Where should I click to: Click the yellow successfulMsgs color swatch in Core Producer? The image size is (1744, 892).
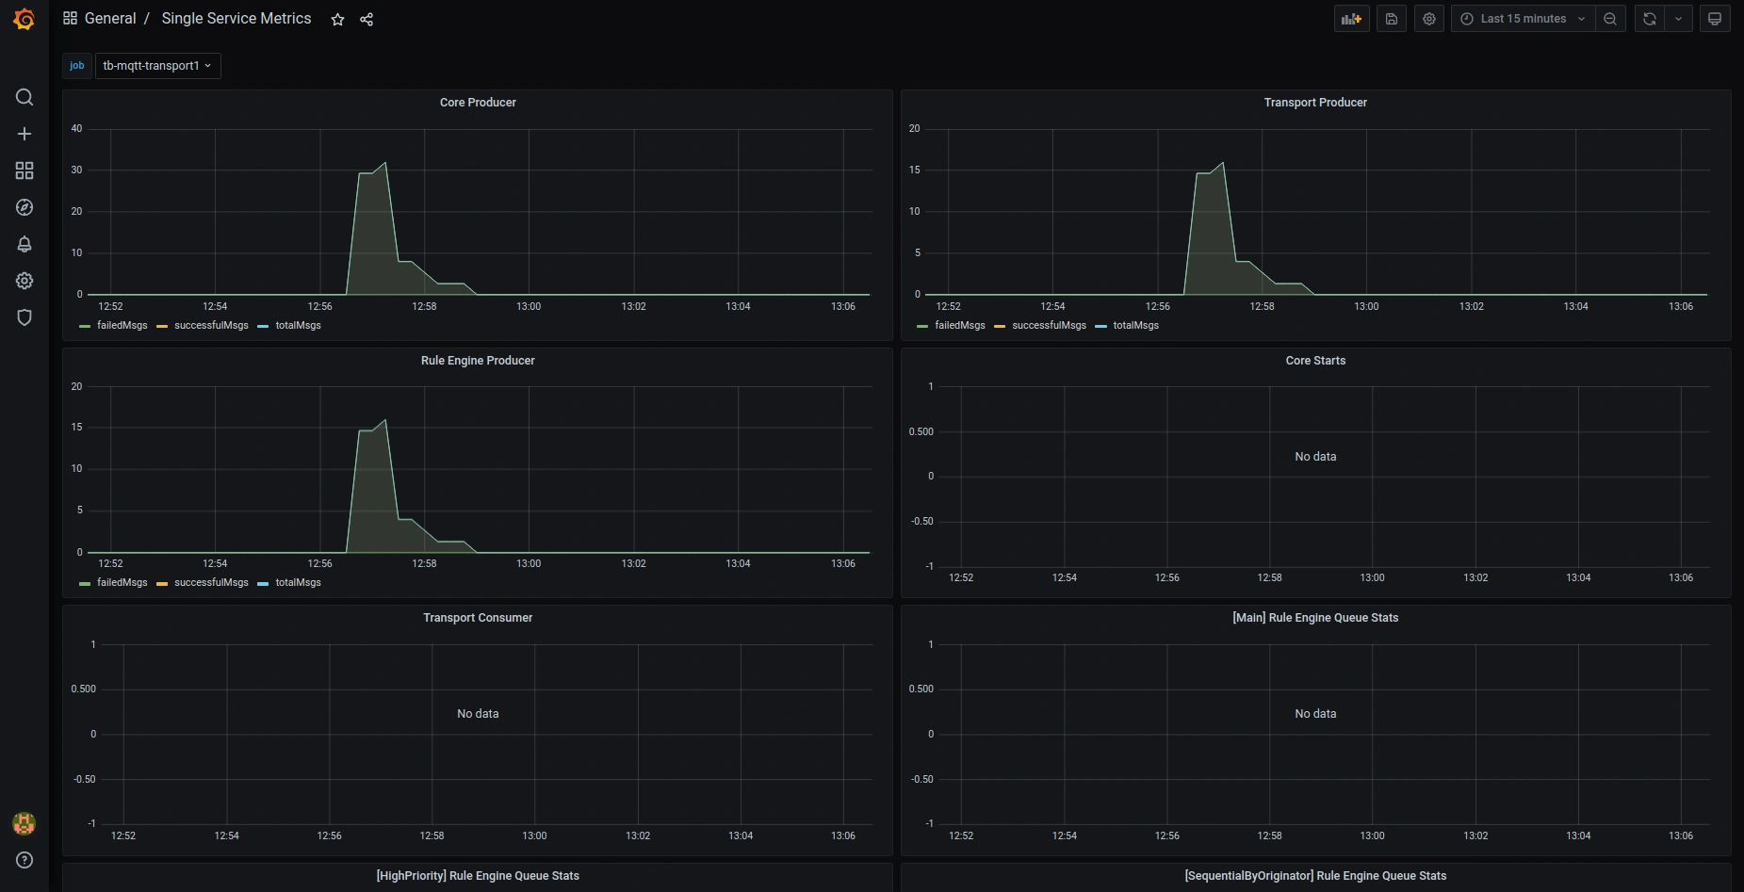tap(162, 327)
